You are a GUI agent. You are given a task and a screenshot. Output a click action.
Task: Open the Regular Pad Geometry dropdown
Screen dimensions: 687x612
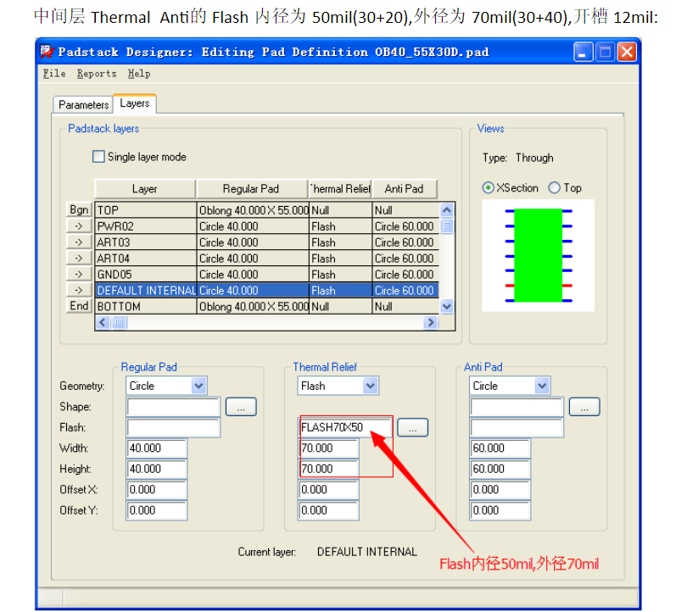pyautogui.click(x=197, y=386)
